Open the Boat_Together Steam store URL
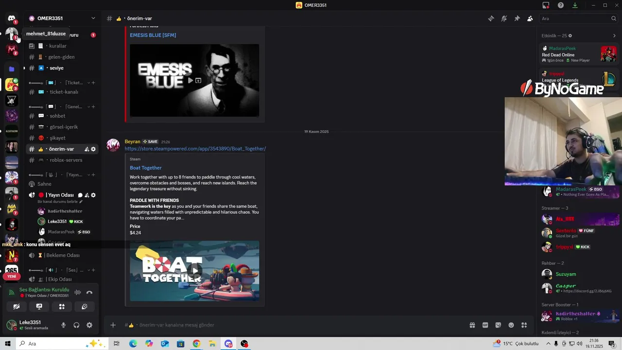Screen dimensions: 622x350 tap(195, 149)
